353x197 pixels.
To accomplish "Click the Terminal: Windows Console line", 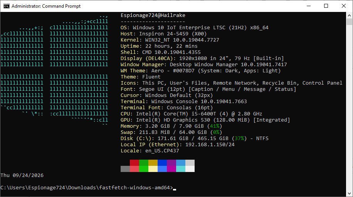I will [x=184, y=102].
